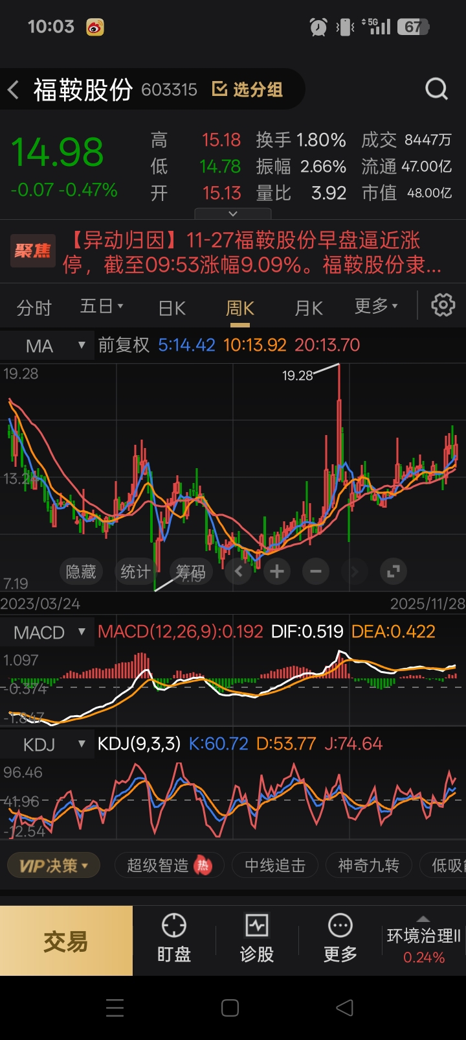Image resolution: width=466 pixels, height=1040 pixels.
Task: Tap the alarm clock status icon
Action: click(x=318, y=27)
